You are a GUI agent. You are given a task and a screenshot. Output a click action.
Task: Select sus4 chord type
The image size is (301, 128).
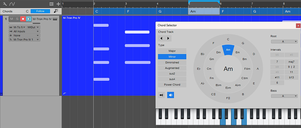[172, 79]
